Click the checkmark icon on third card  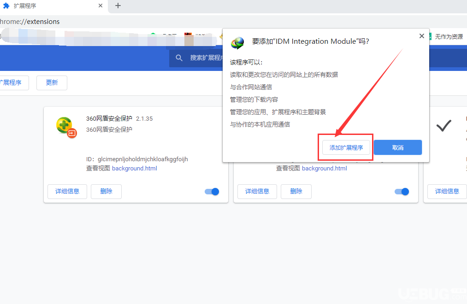(444, 126)
